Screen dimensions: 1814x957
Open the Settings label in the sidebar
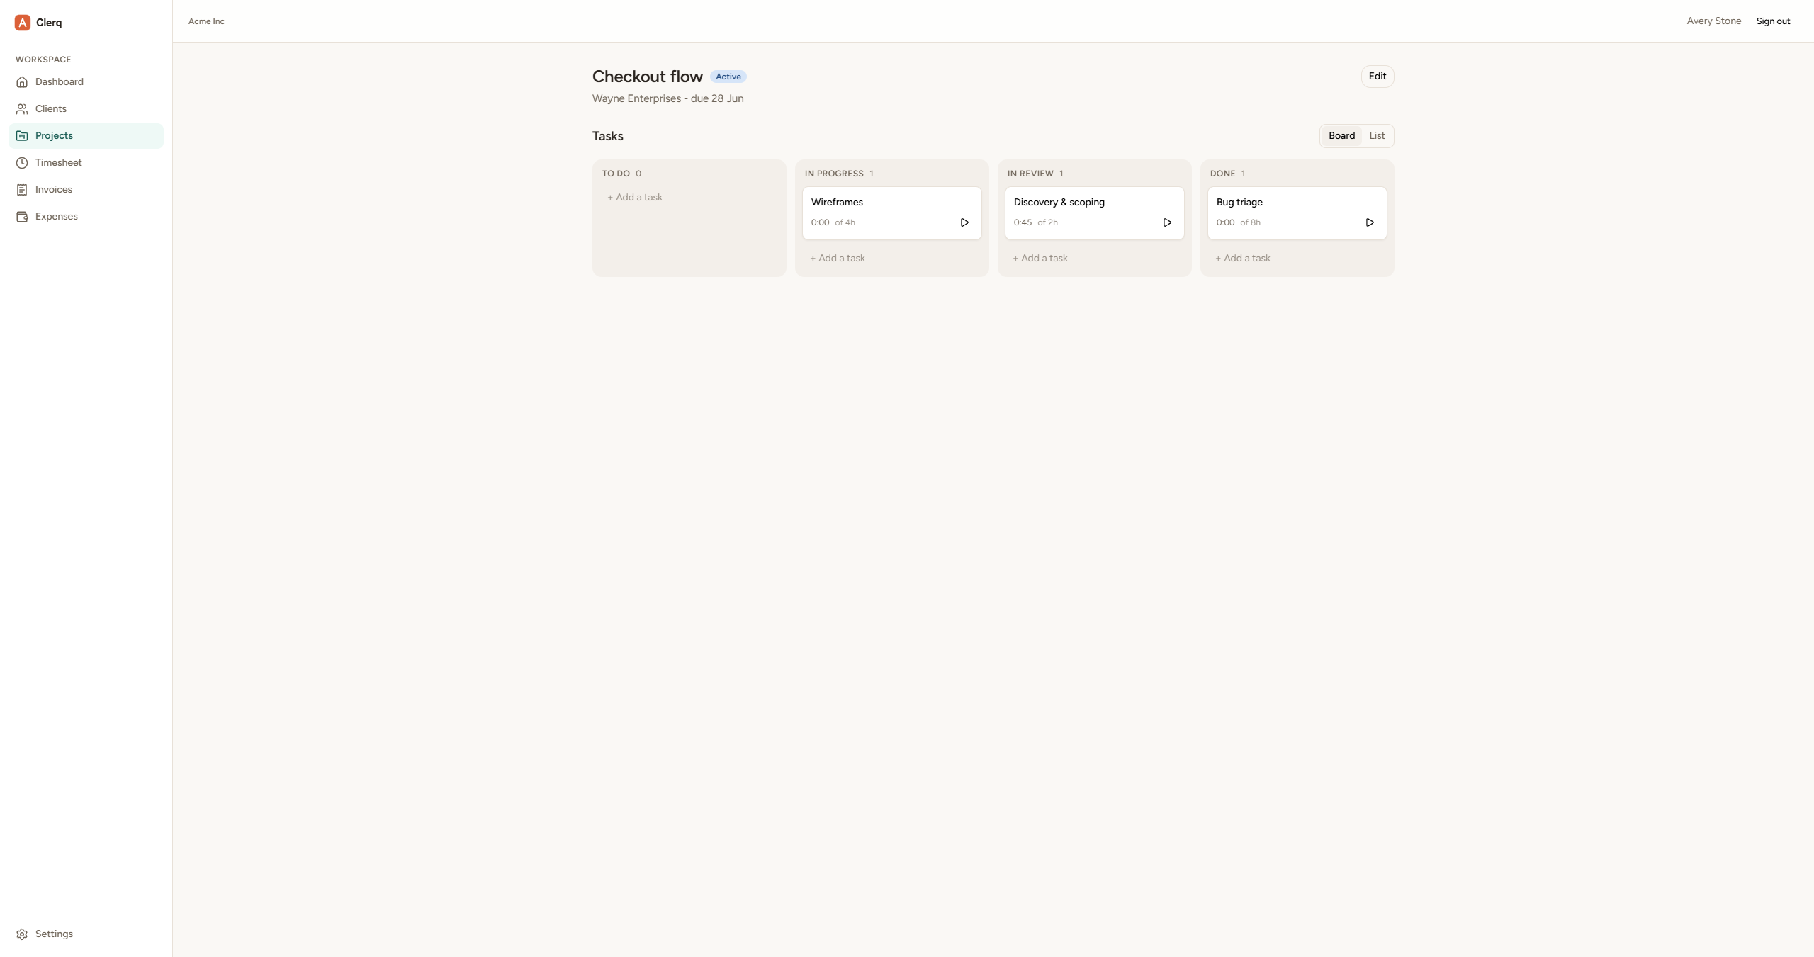(x=54, y=934)
